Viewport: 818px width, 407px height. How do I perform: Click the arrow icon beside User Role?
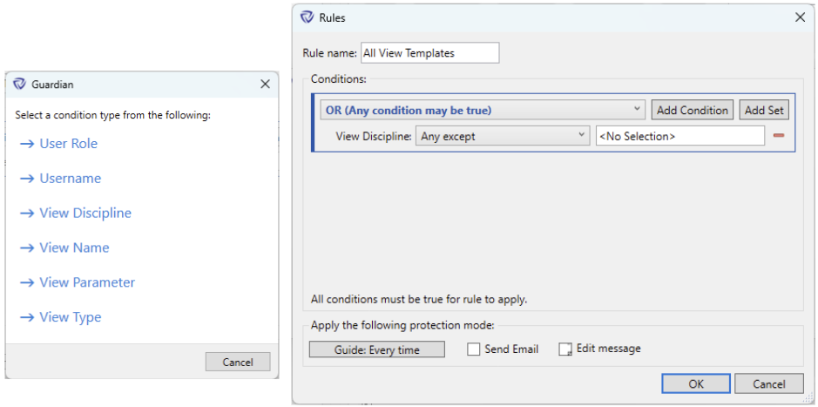27,144
